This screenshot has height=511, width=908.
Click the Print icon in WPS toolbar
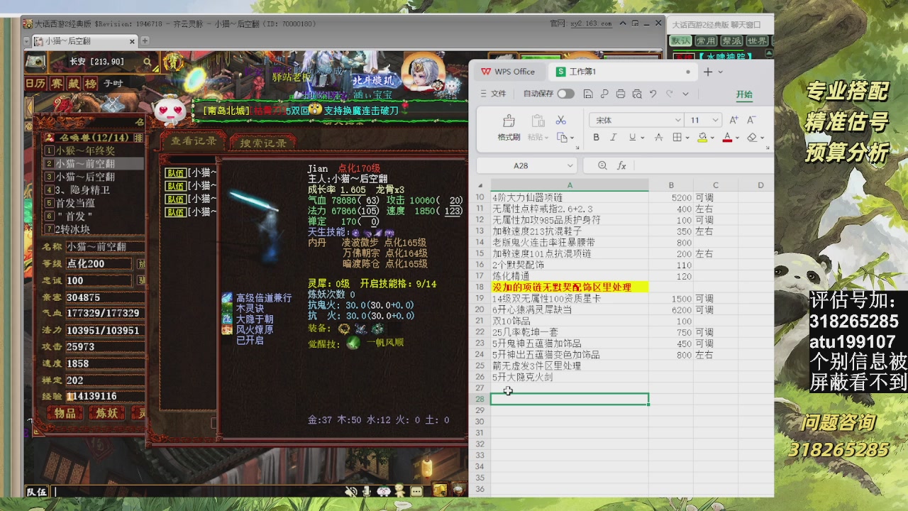(621, 94)
